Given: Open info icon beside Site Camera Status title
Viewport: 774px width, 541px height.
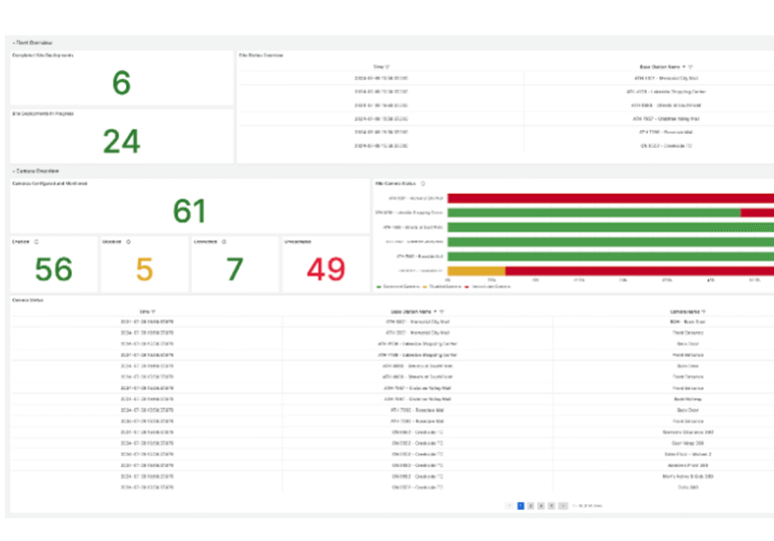Looking at the screenshot, I should click(423, 184).
